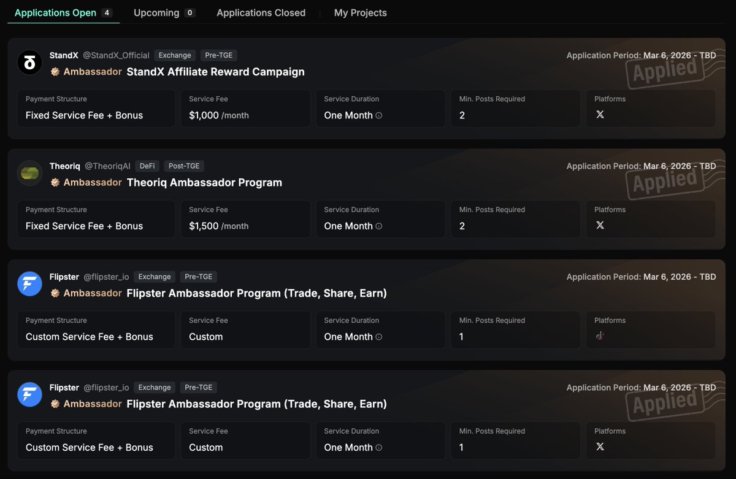Click the StandX logo avatar
Image resolution: width=736 pixels, height=479 pixels.
(x=29, y=63)
